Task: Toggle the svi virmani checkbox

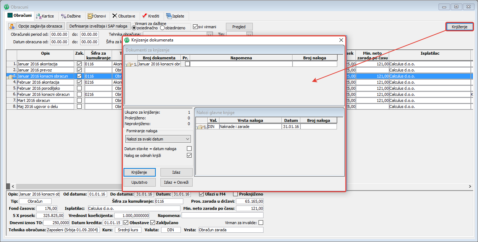Action: coord(195,26)
